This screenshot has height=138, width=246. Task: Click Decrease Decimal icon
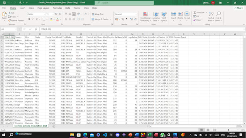tap(135, 19)
